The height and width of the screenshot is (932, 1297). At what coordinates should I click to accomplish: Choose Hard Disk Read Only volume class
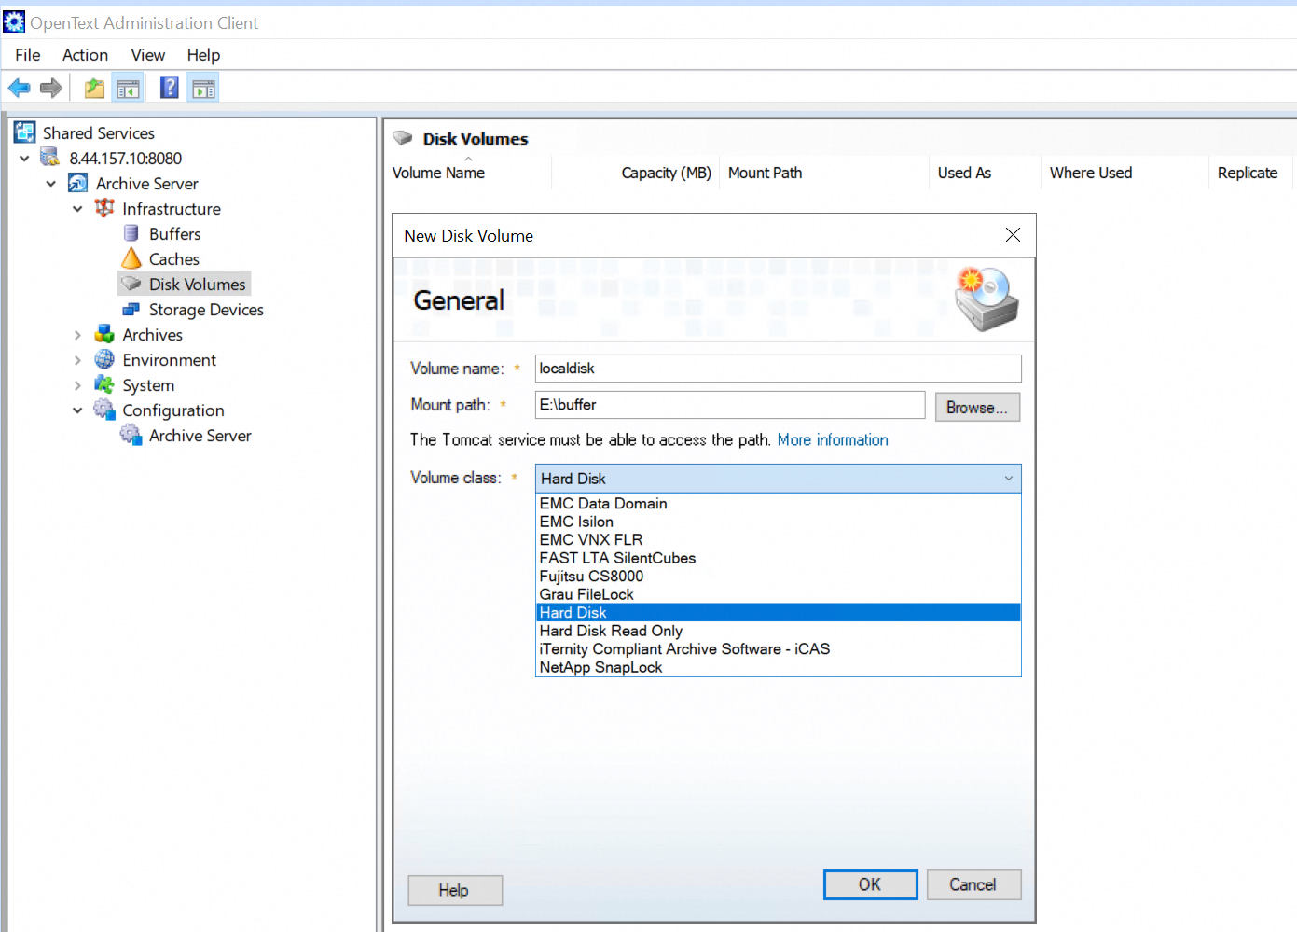[779, 631]
